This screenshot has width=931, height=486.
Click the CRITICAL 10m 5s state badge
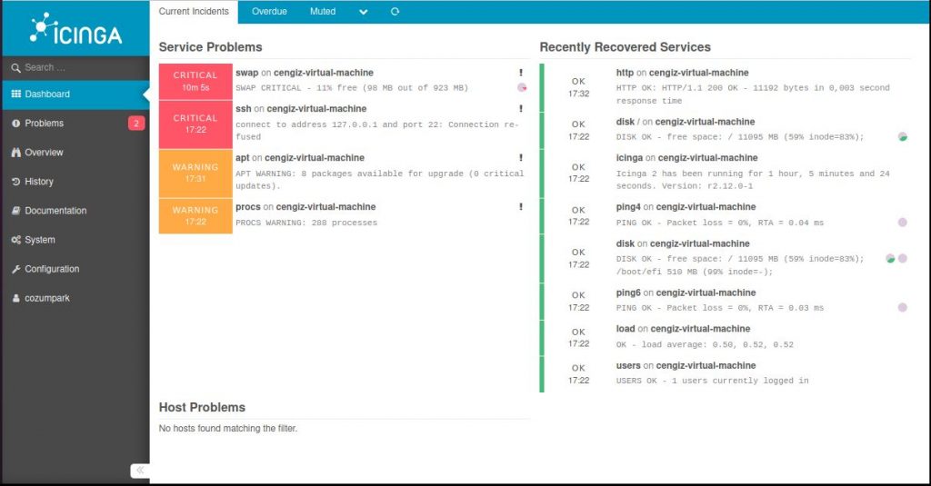195,81
